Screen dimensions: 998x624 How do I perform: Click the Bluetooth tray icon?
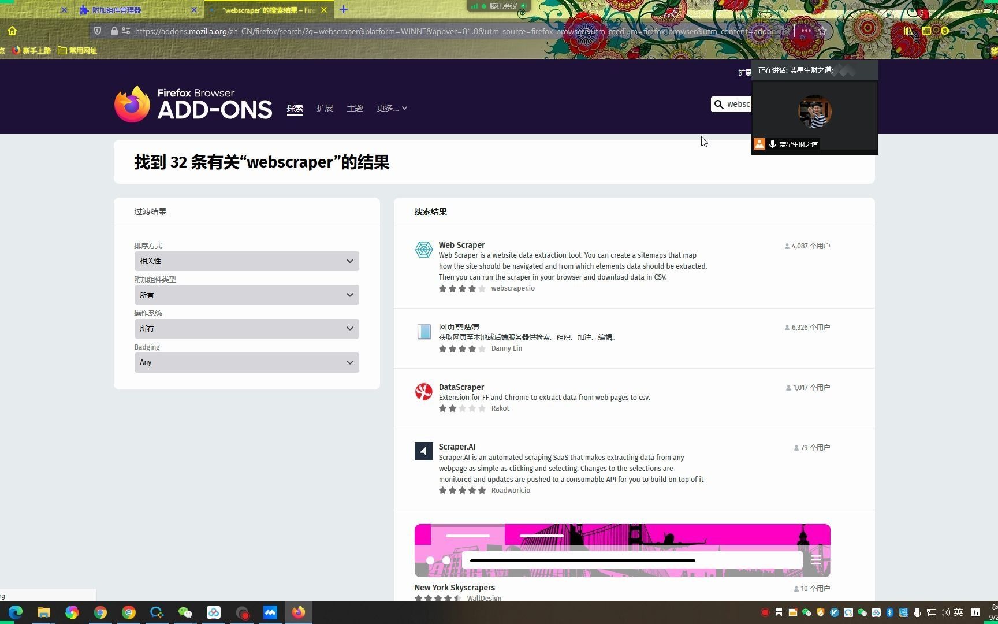[890, 612]
